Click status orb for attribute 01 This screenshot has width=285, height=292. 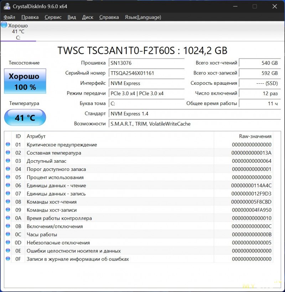[8, 144]
